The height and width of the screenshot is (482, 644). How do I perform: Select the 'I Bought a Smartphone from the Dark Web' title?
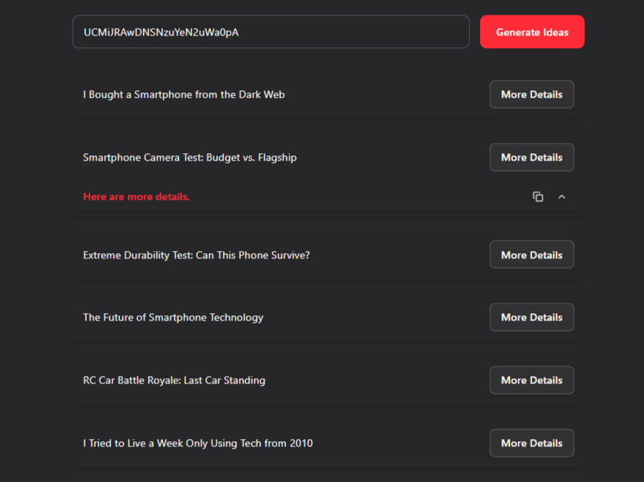click(x=184, y=95)
